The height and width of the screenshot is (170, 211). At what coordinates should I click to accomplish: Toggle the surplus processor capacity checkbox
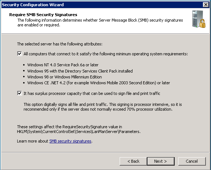[19, 93]
